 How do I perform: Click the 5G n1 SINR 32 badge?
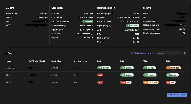click(172, 75)
